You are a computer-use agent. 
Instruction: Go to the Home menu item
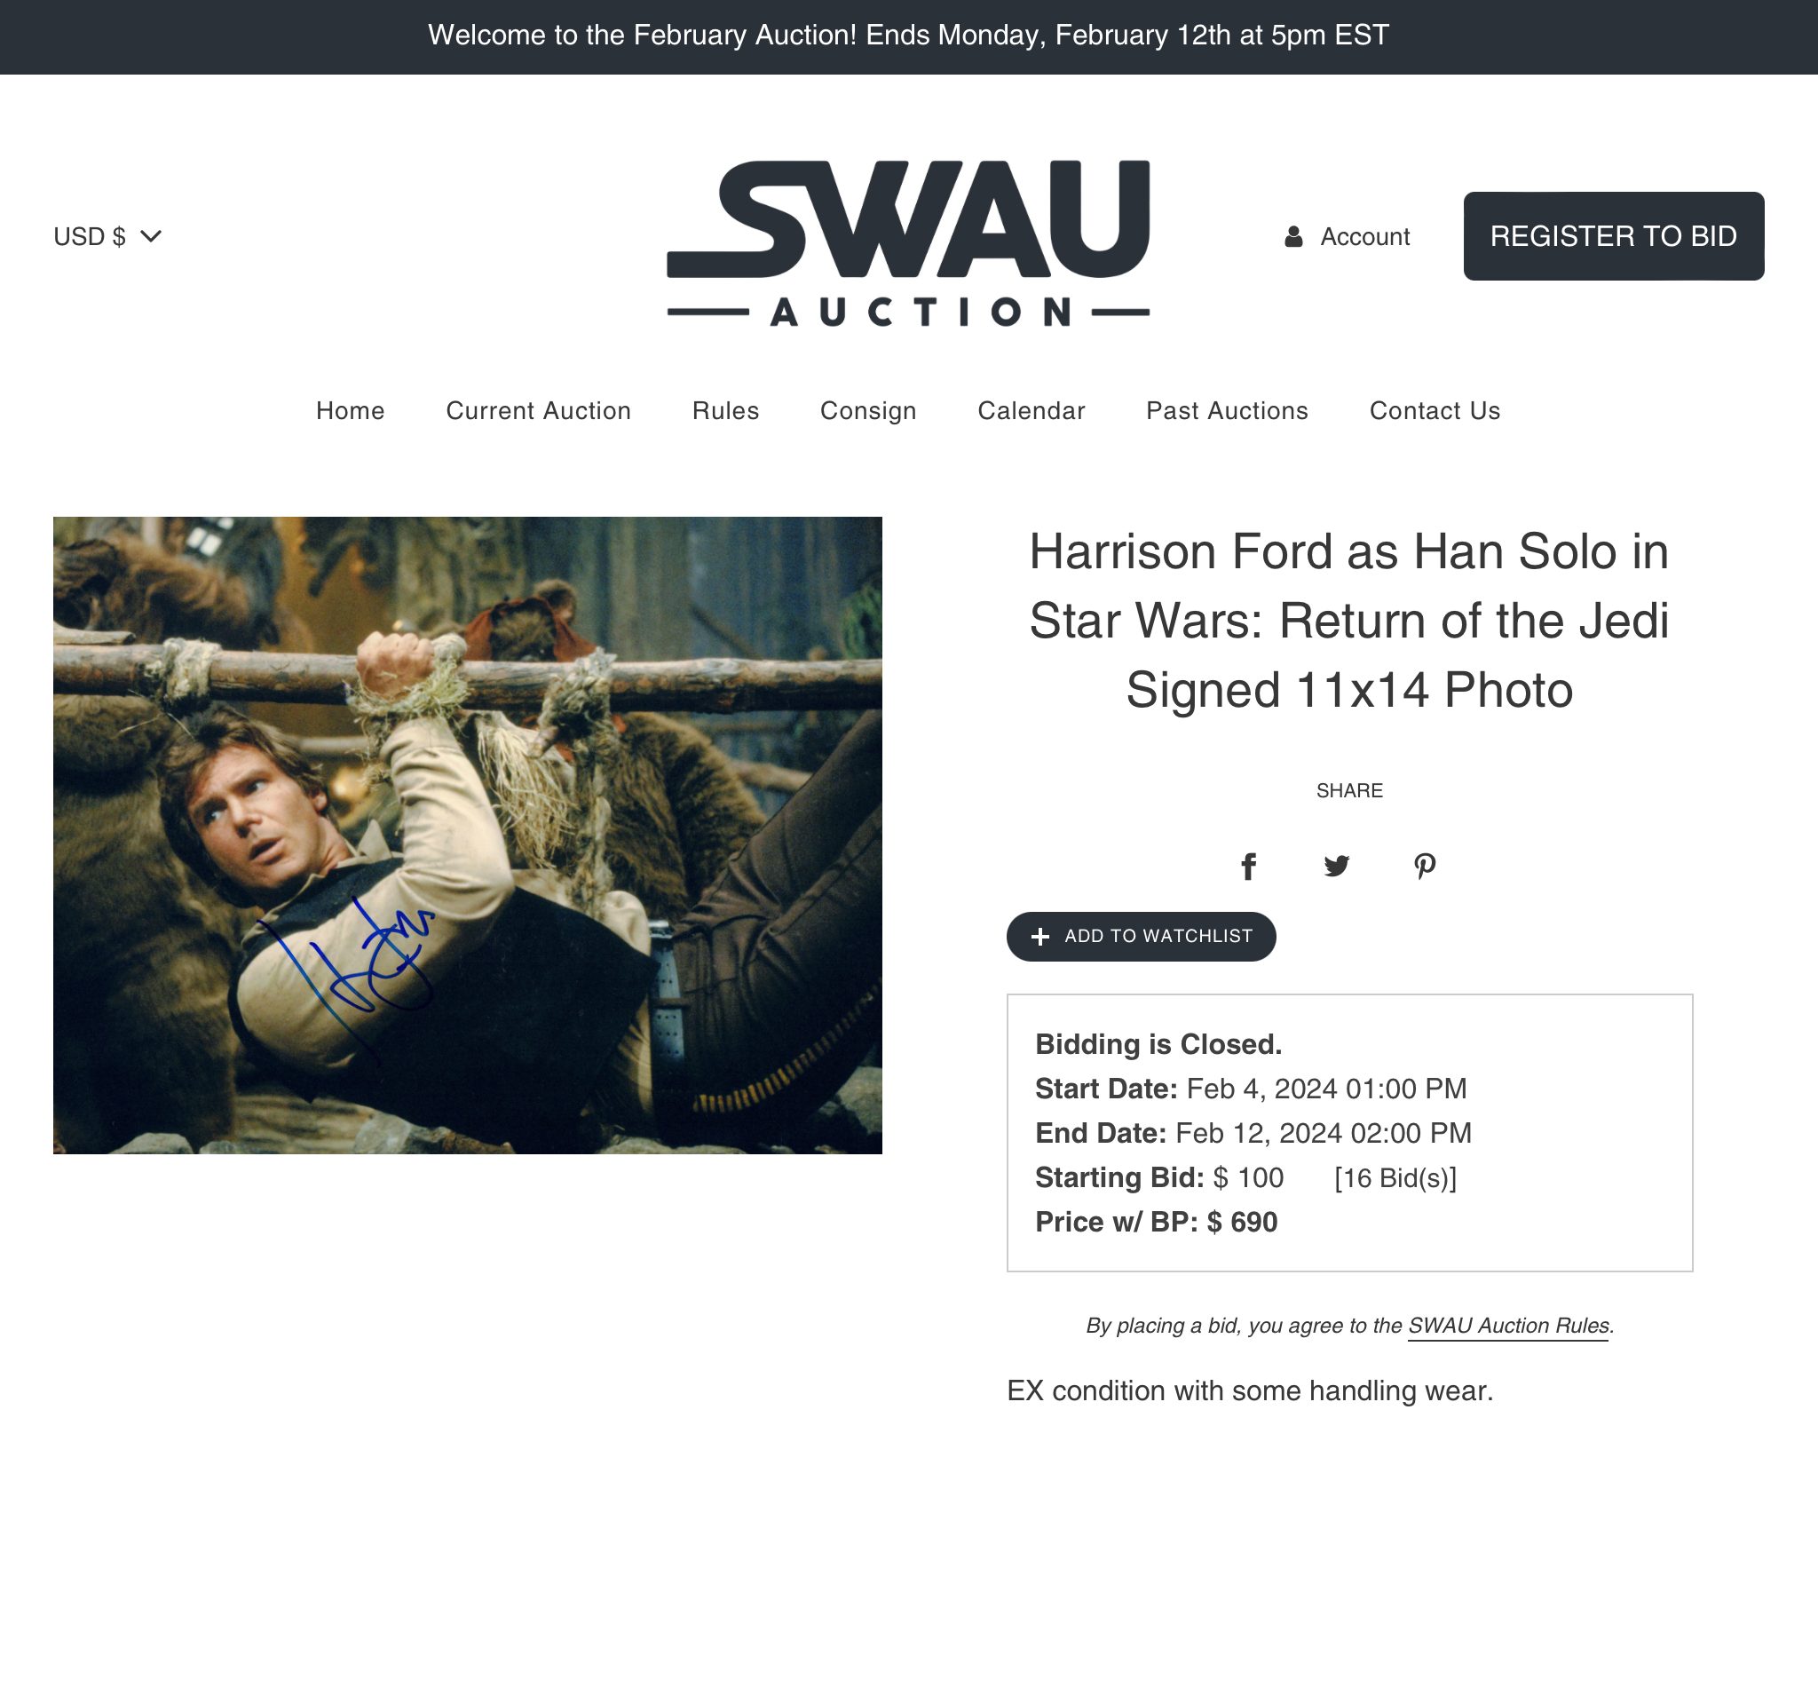351,411
